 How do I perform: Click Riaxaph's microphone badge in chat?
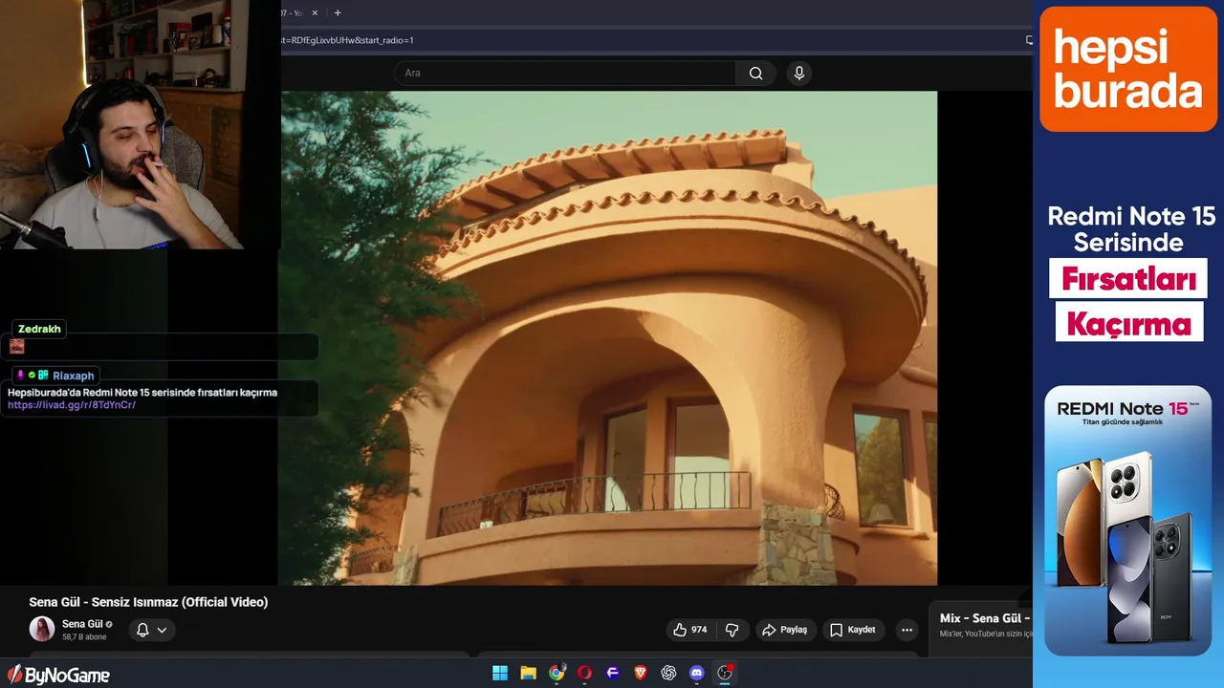20,376
